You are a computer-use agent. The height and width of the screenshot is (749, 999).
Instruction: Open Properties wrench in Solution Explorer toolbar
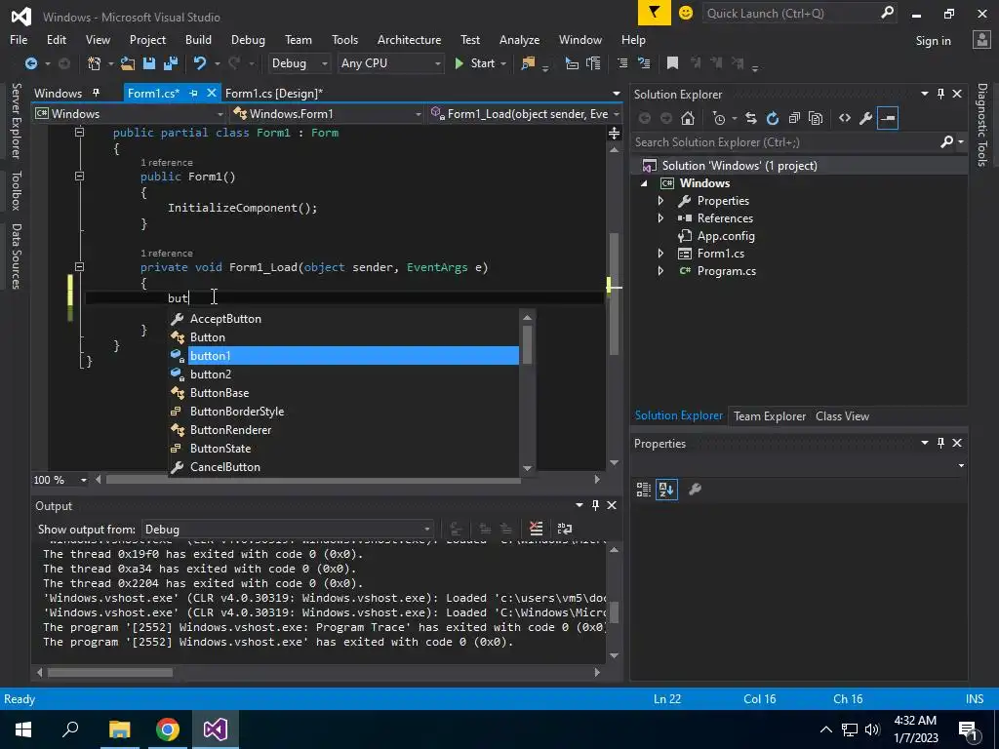[866, 118]
